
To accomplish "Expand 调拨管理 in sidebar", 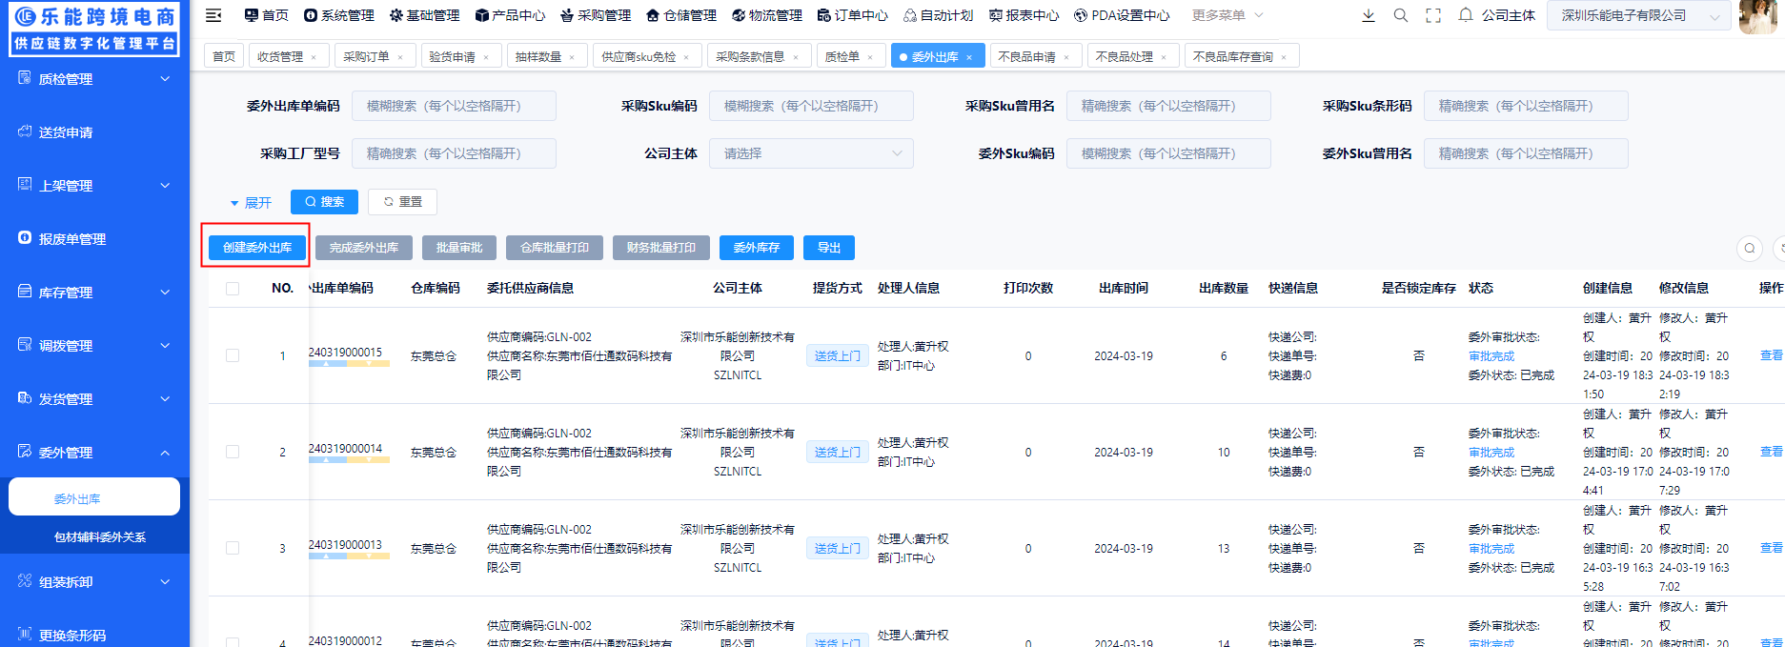I will 94,346.
